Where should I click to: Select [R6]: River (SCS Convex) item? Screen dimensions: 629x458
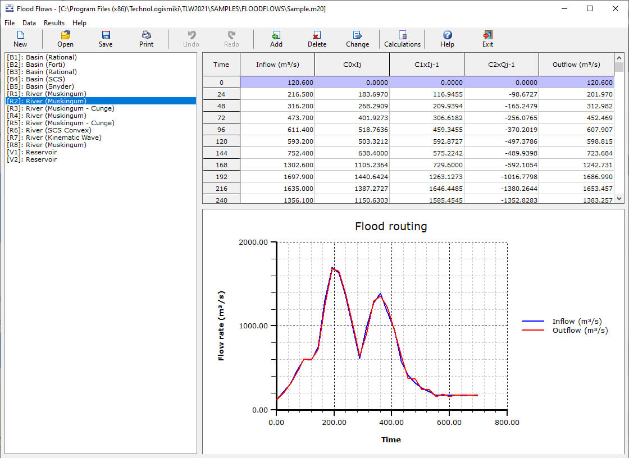pyautogui.click(x=49, y=130)
